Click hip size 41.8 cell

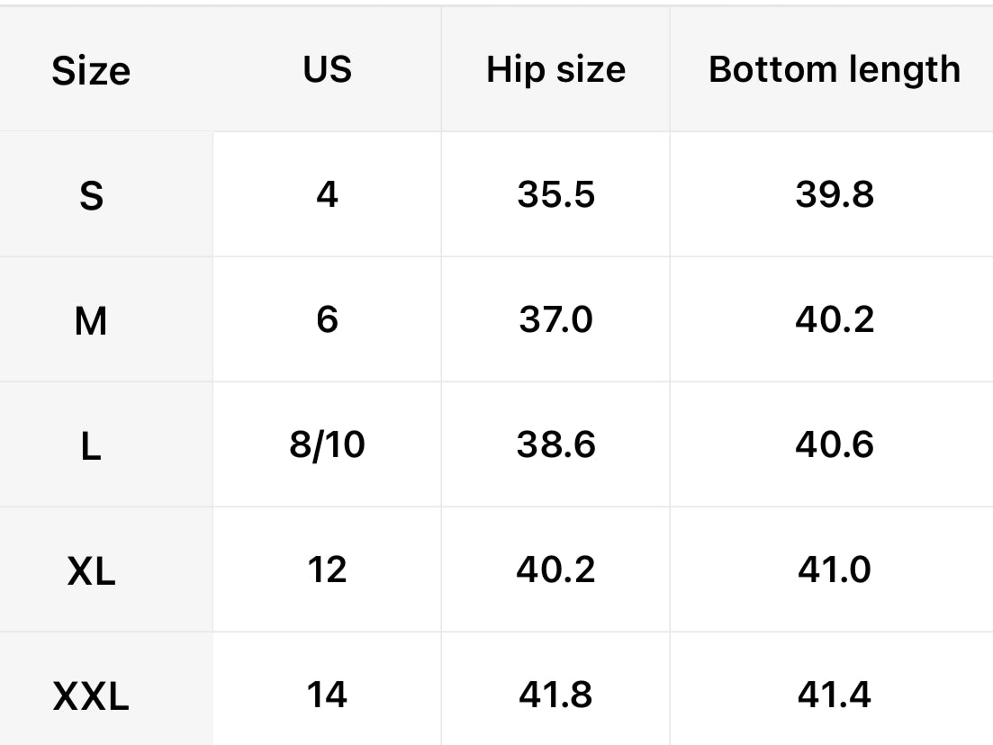coord(555,695)
